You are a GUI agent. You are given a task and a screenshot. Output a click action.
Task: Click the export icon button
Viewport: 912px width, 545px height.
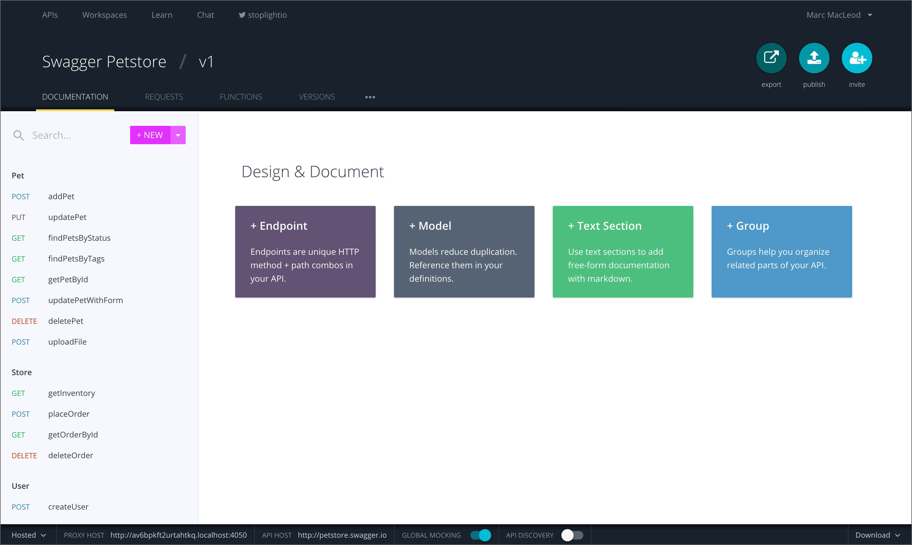pyautogui.click(x=771, y=58)
